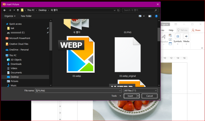205x121 pixels.
Task: Open the recent locations dropdown arrow
Action: tap(14, 10)
